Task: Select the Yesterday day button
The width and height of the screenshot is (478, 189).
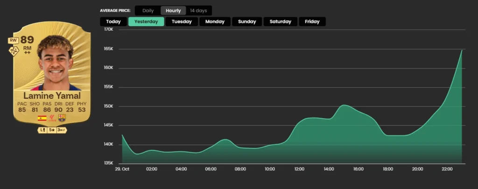Action: (x=146, y=21)
